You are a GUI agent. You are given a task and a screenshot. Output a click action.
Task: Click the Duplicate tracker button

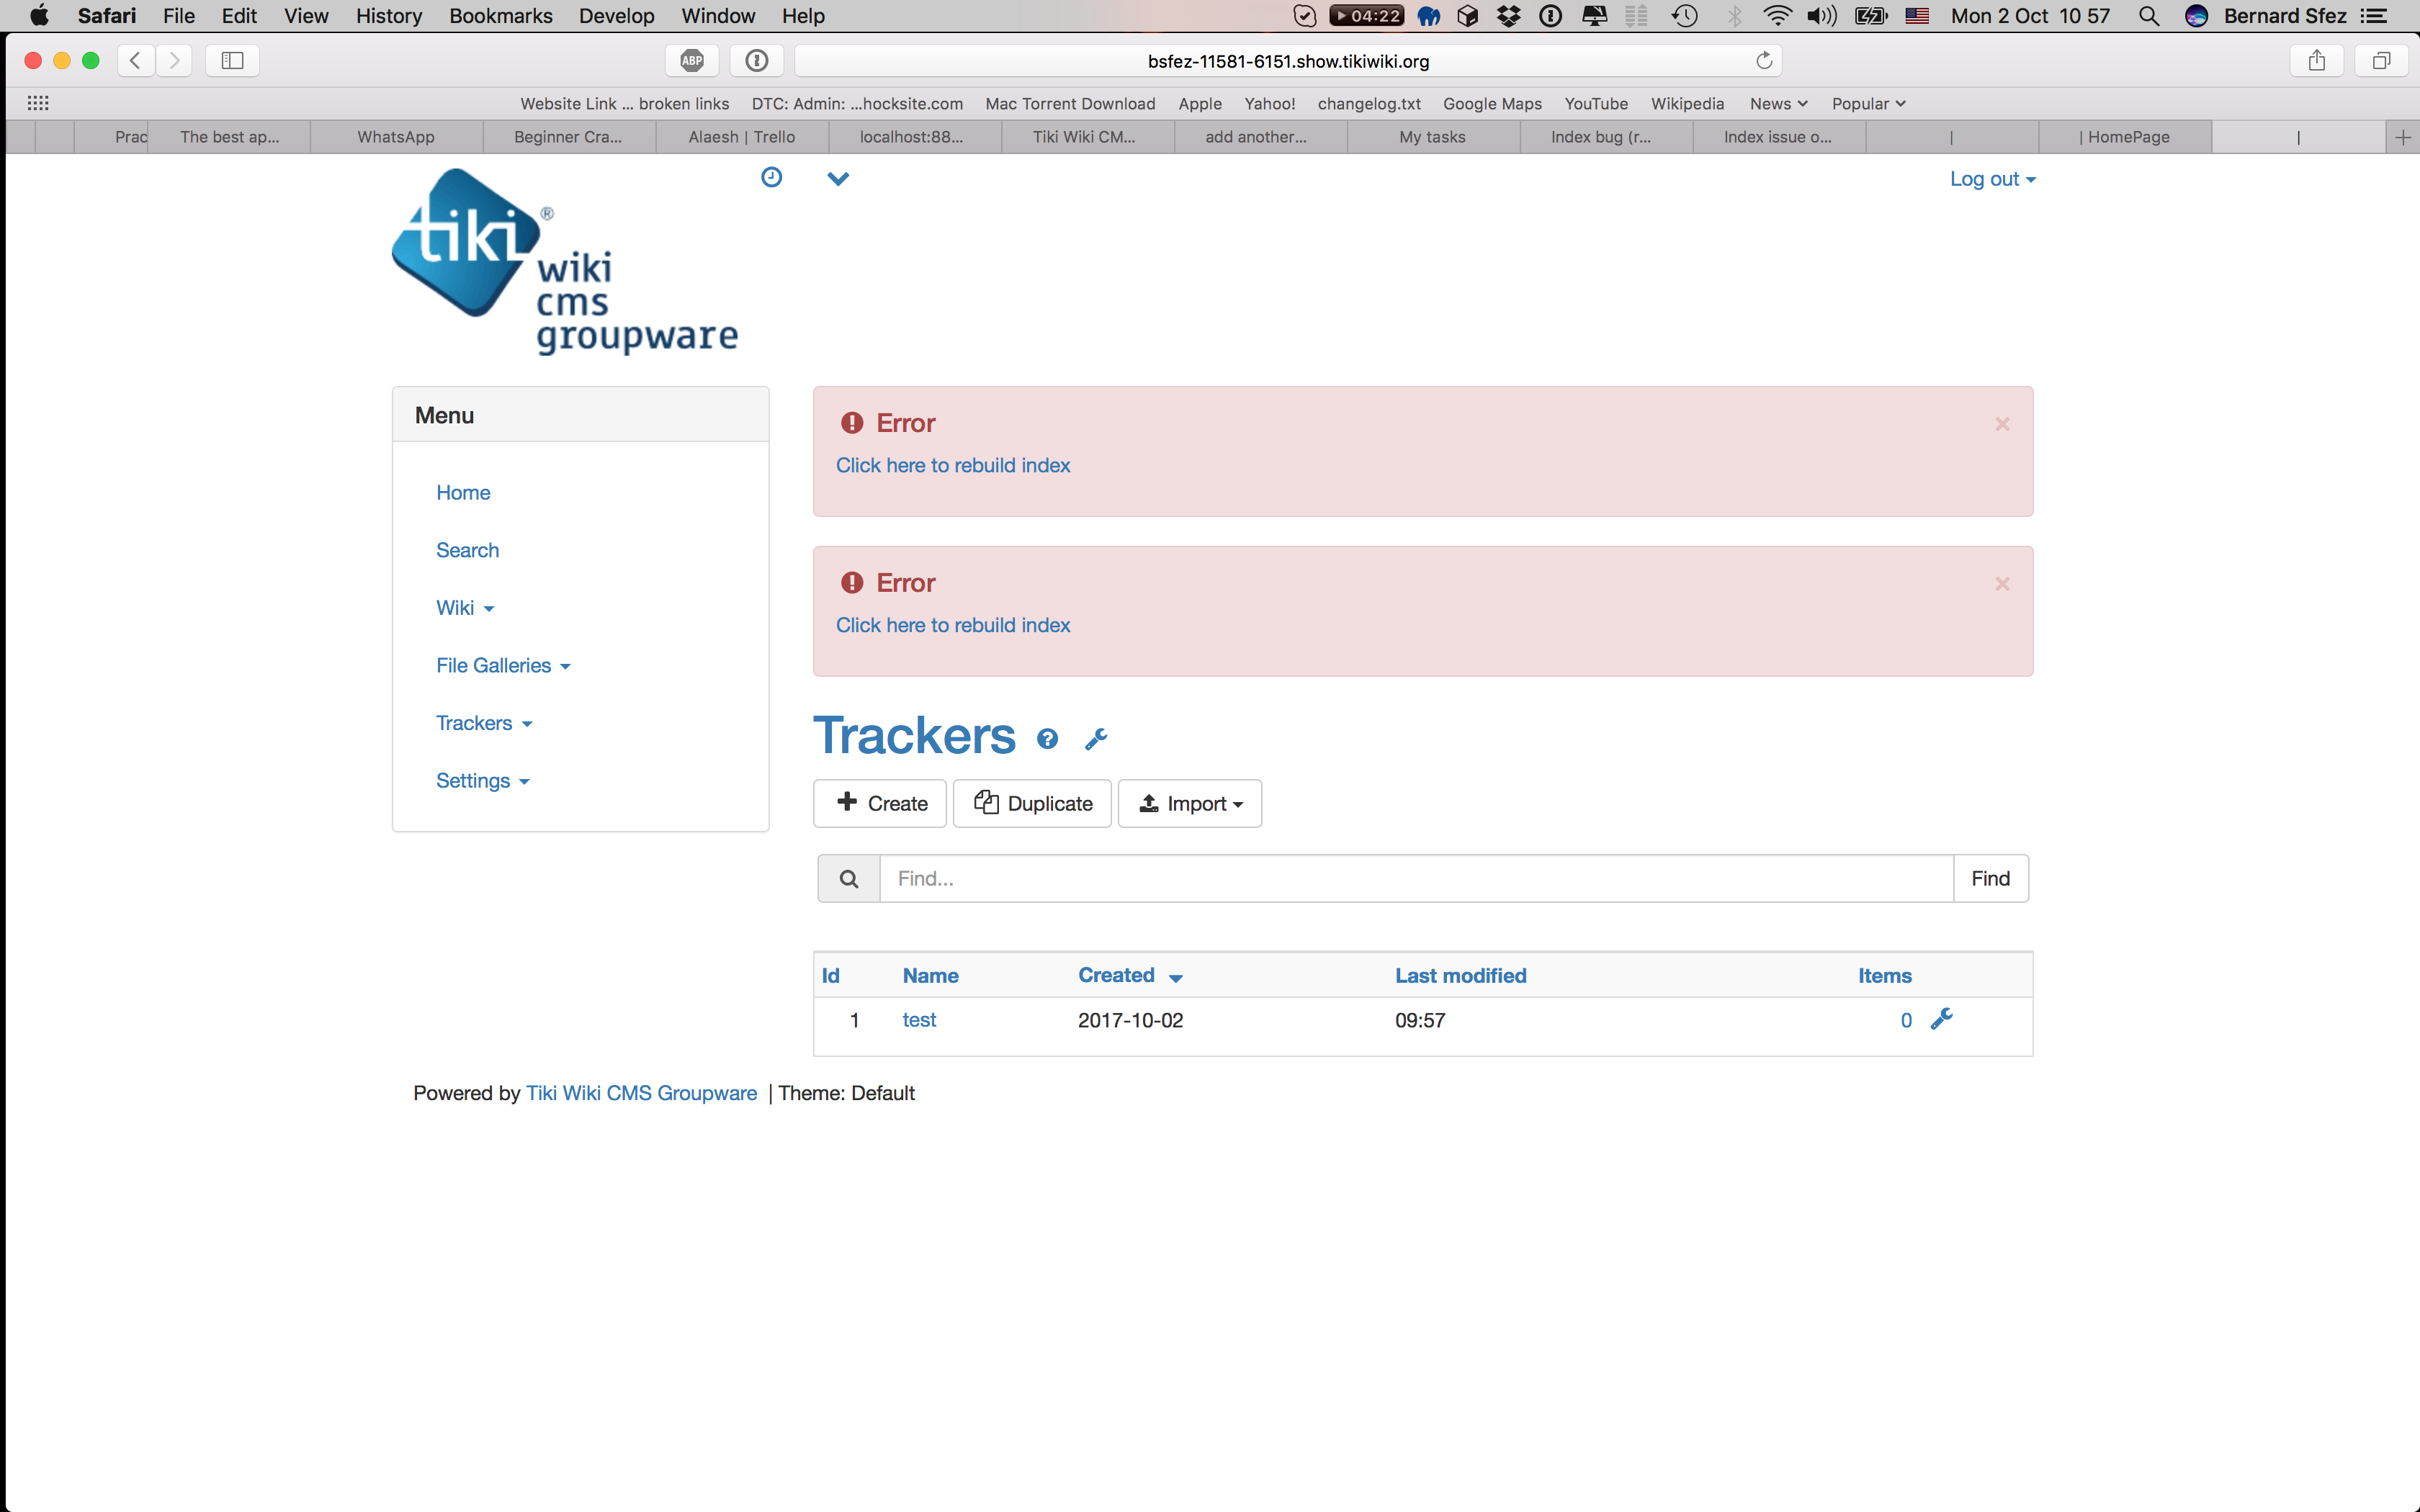(x=1032, y=803)
